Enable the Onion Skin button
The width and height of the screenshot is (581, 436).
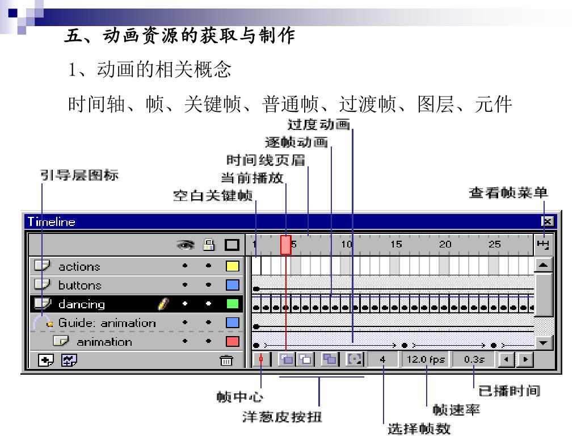pos(287,359)
